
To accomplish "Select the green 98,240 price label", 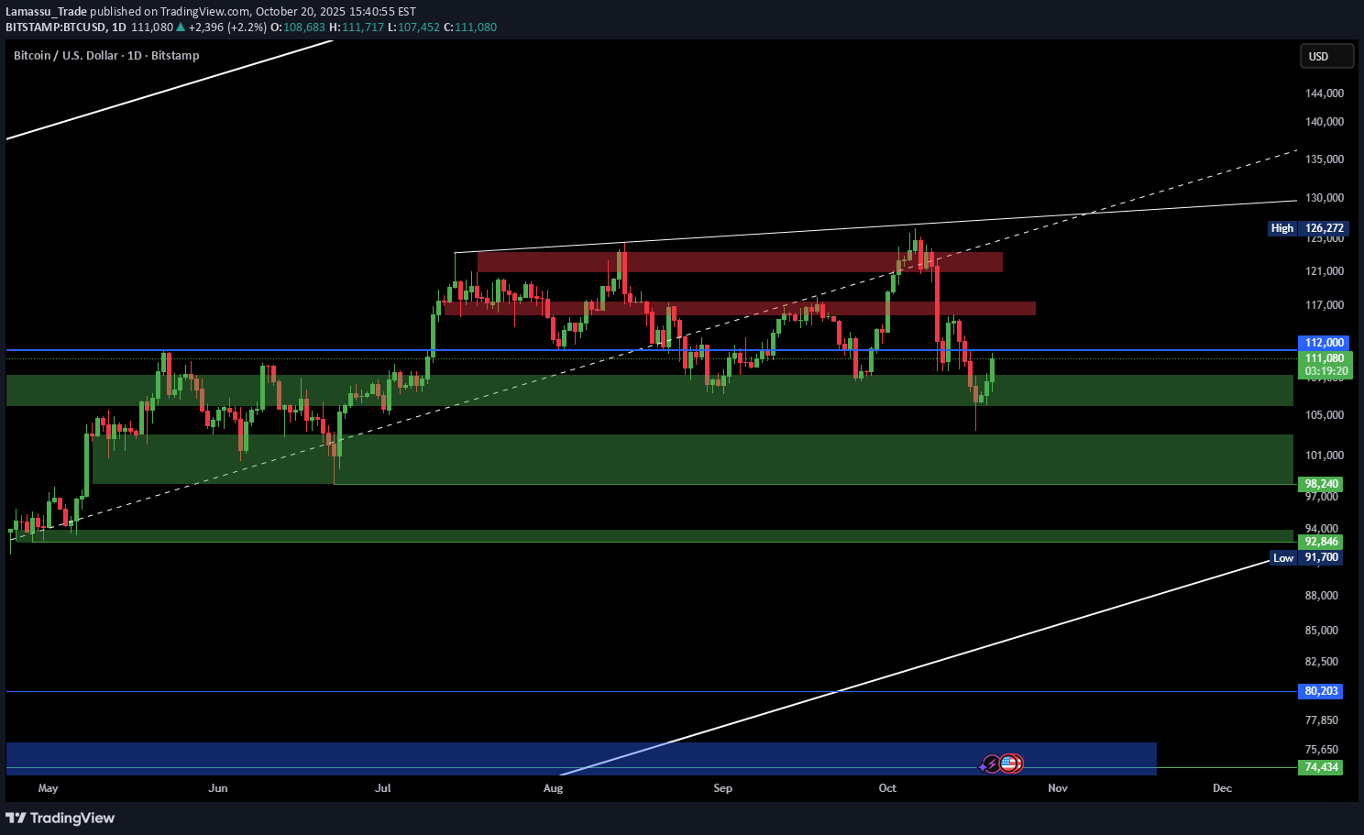I will pyautogui.click(x=1321, y=484).
